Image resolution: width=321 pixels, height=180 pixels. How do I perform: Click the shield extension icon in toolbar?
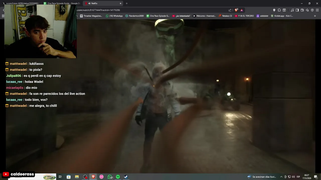[274, 10]
